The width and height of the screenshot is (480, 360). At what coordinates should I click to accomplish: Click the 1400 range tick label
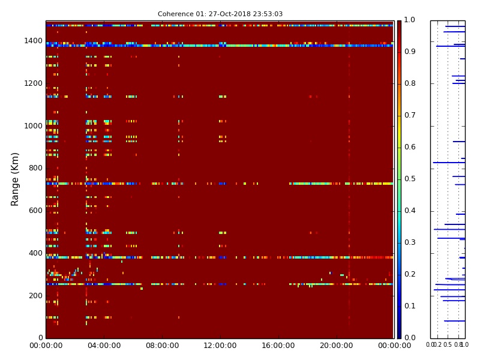coord(34,41)
